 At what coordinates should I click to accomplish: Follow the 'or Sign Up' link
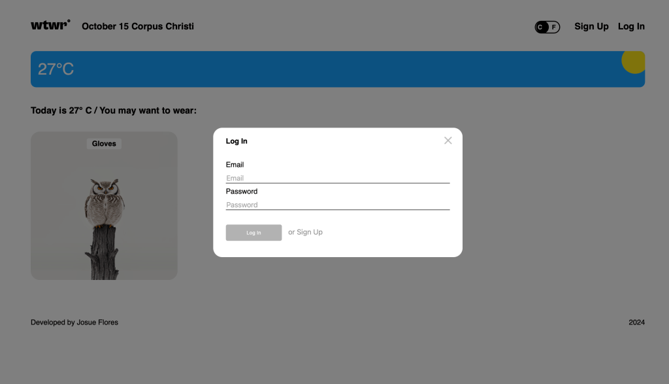click(305, 232)
